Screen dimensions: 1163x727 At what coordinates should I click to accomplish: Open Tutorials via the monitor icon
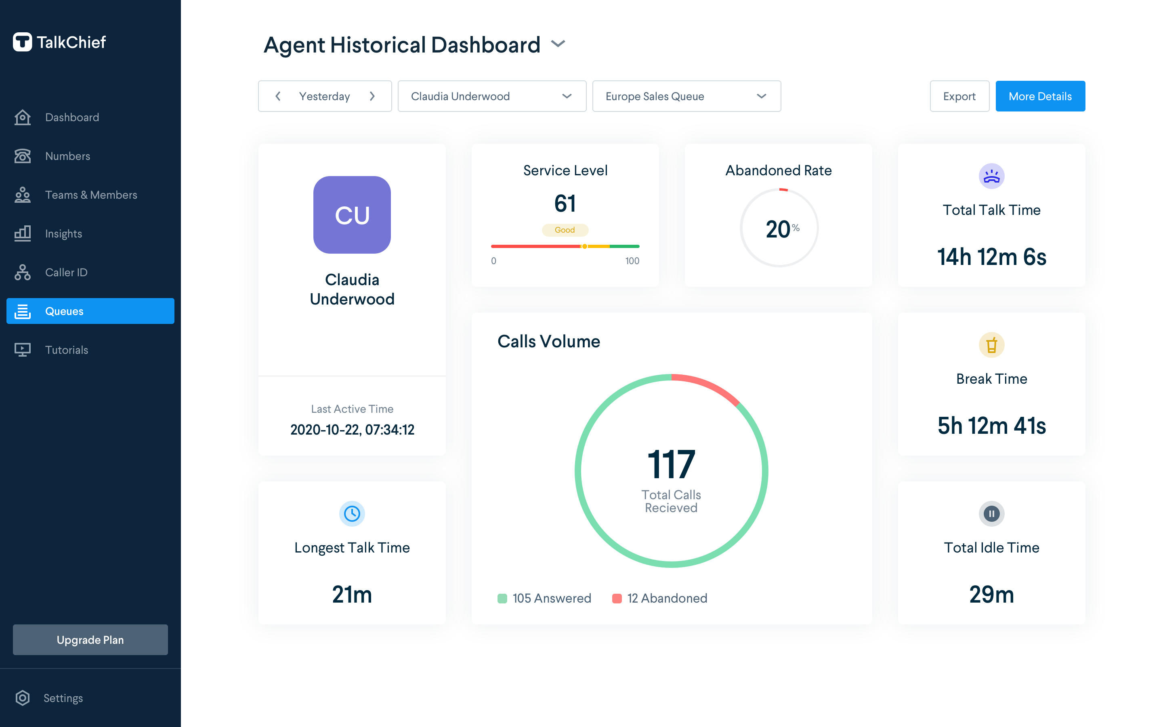pos(23,349)
